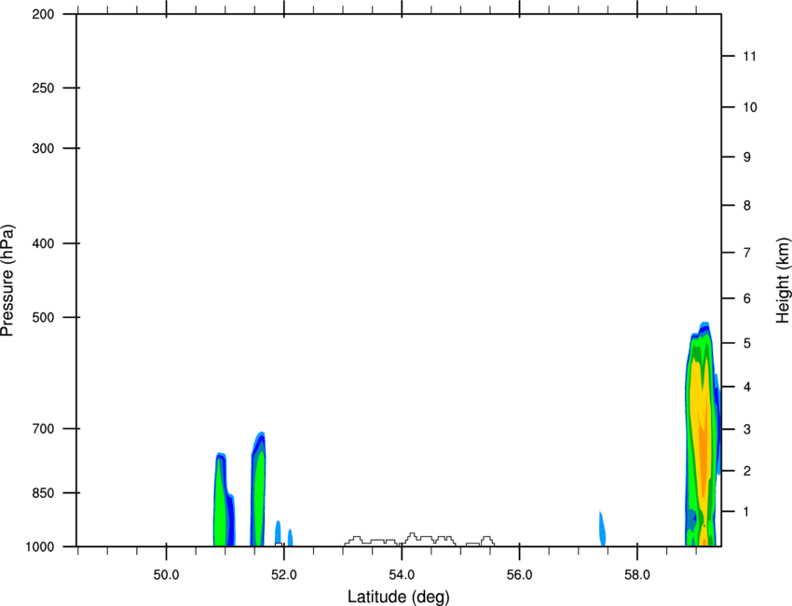The width and height of the screenshot is (792, 606).
Task: Click the 700 pressure tick label
Action: point(43,429)
